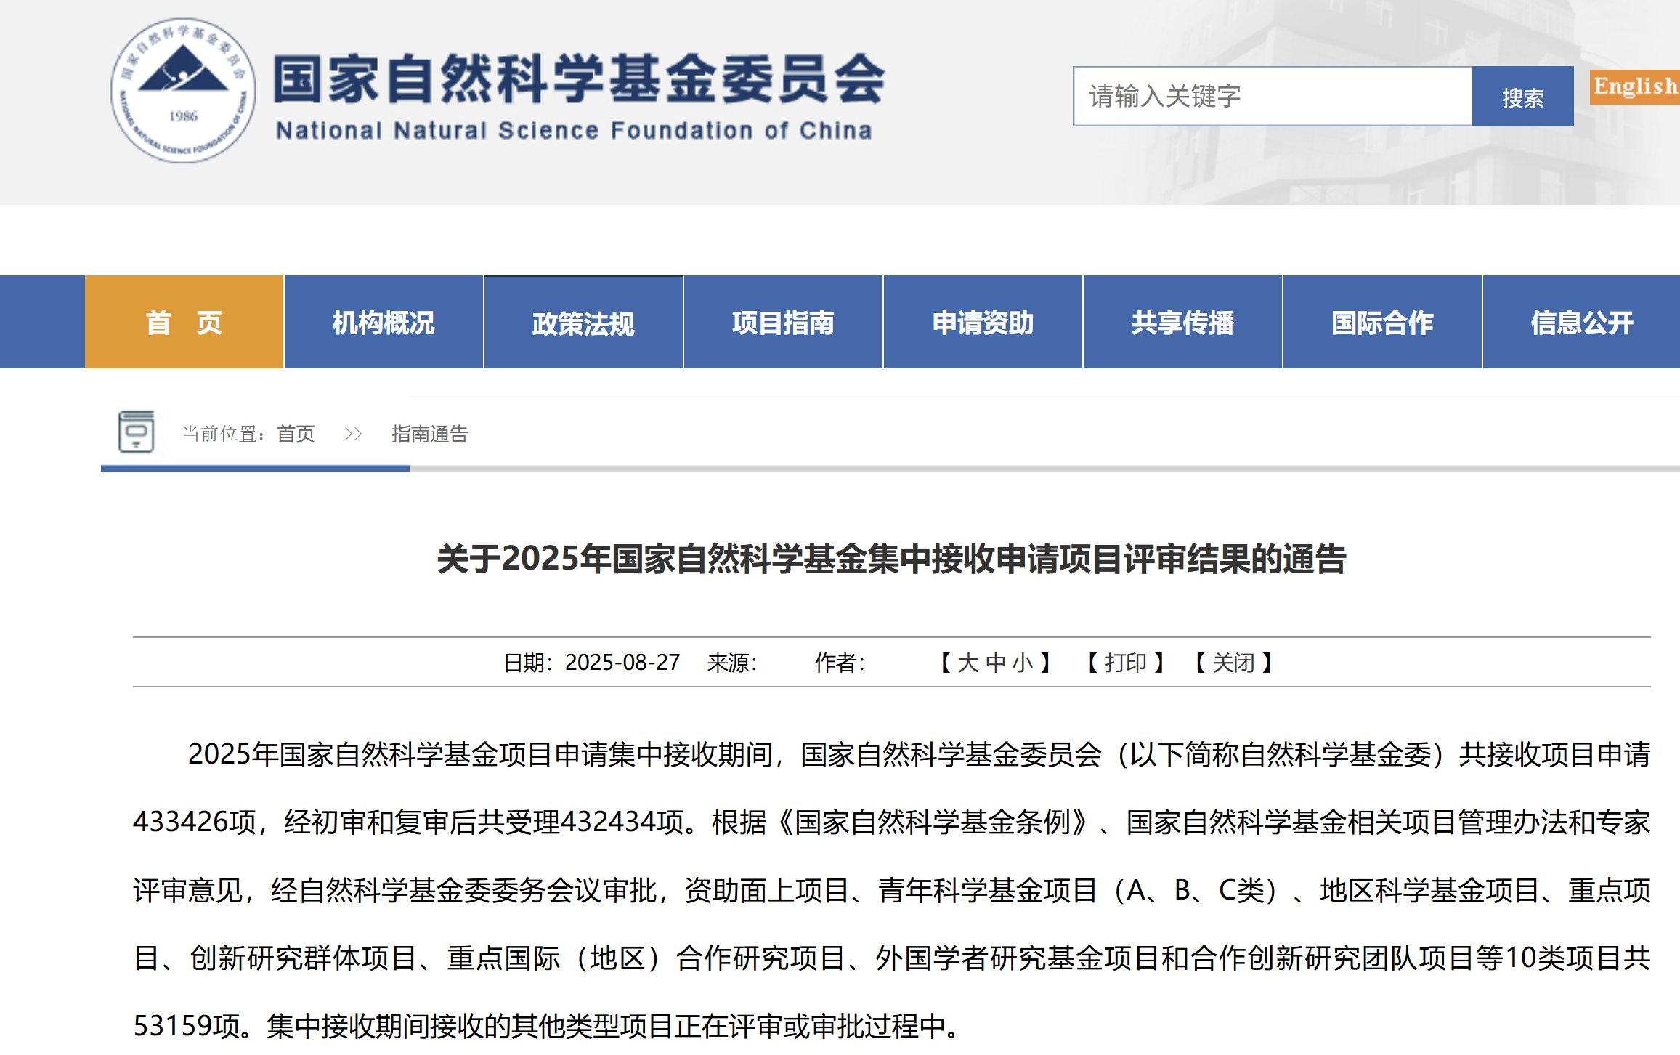Click the 作者 author label
1680x1055 pixels.
point(840,663)
